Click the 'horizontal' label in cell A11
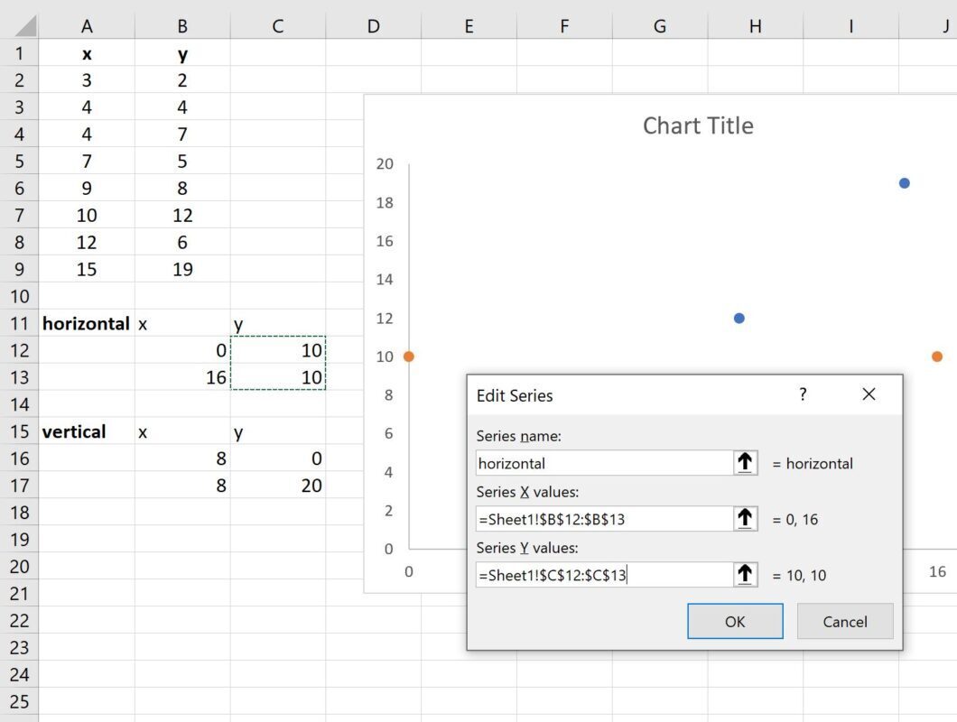The width and height of the screenshot is (957, 722). coord(86,323)
